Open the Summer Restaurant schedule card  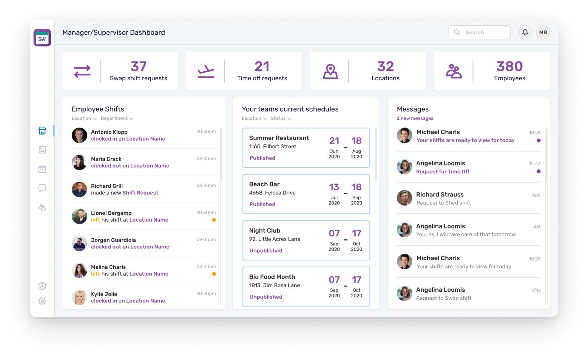click(306, 148)
